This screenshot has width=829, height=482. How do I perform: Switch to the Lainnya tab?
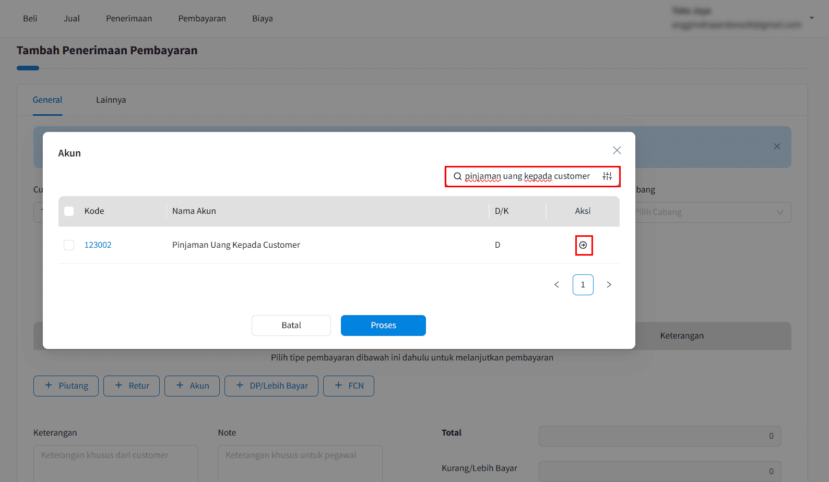(111, 100)
